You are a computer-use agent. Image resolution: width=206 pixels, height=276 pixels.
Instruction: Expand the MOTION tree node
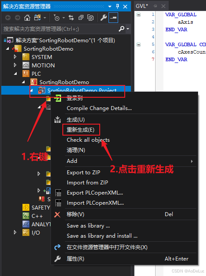coord(15,65)
